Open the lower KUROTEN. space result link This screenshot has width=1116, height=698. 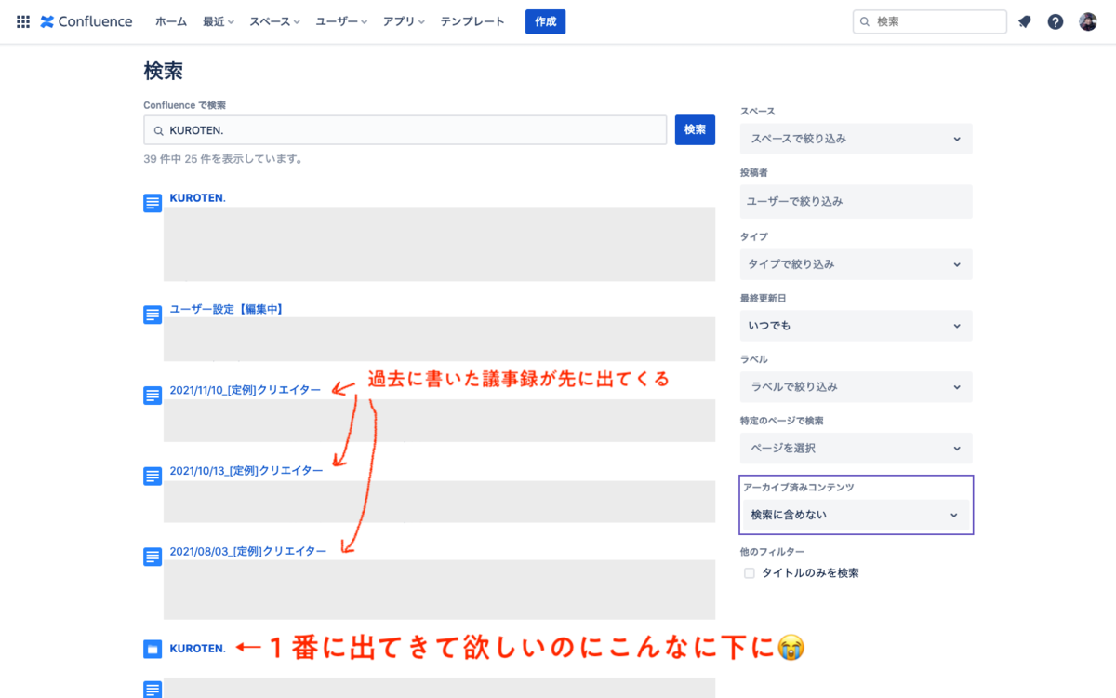point(197,649)
